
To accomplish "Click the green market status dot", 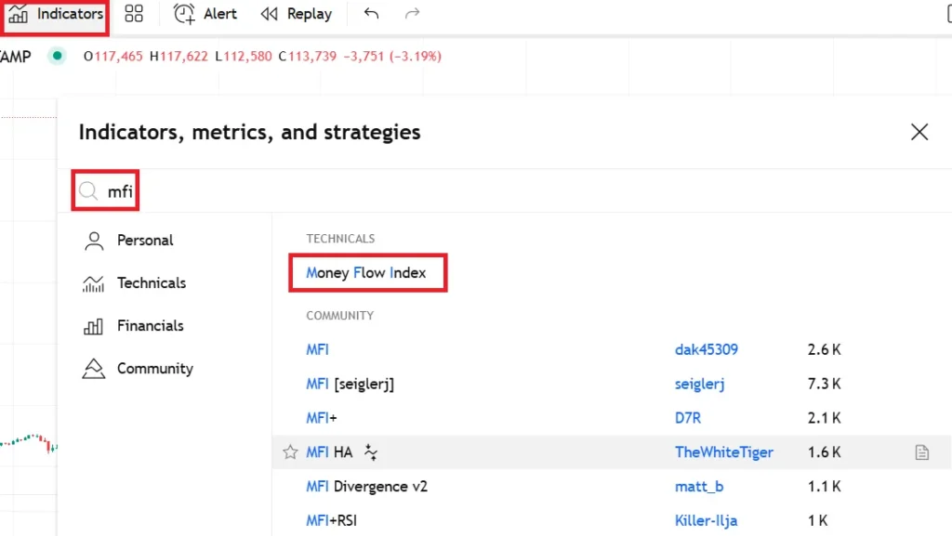I will [58, 57].
